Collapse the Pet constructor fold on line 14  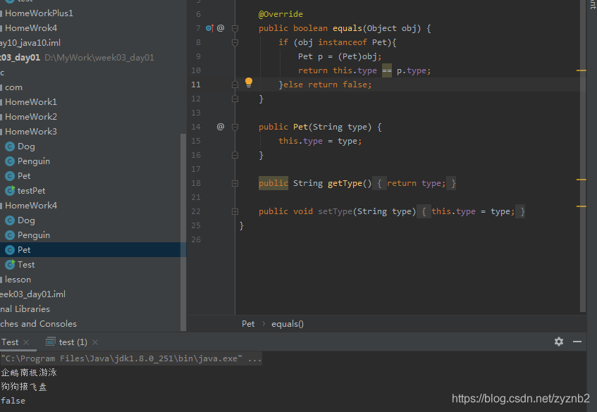235,127
